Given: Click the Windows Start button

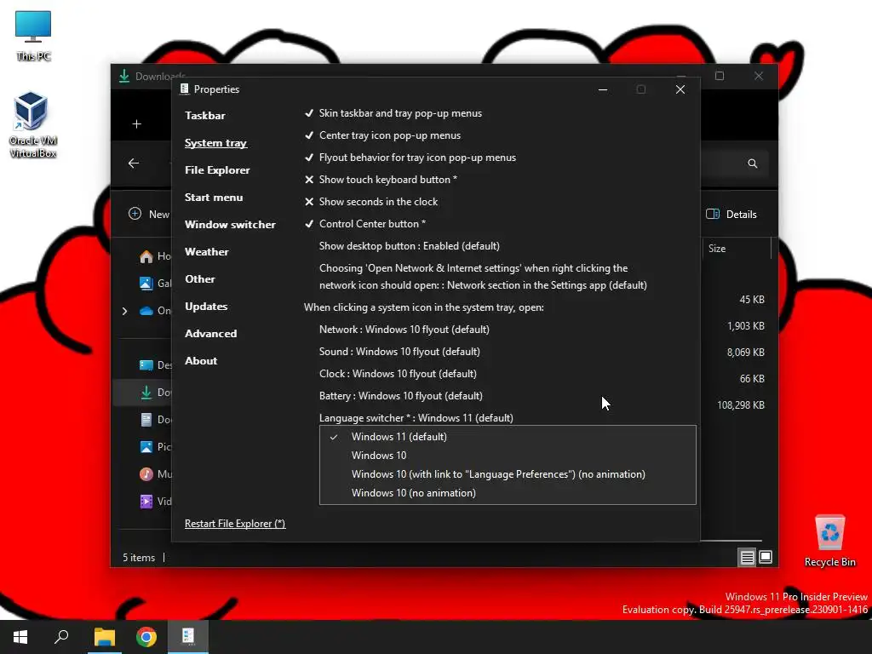Looking at the screenshot, I should (x=20, y=637).
